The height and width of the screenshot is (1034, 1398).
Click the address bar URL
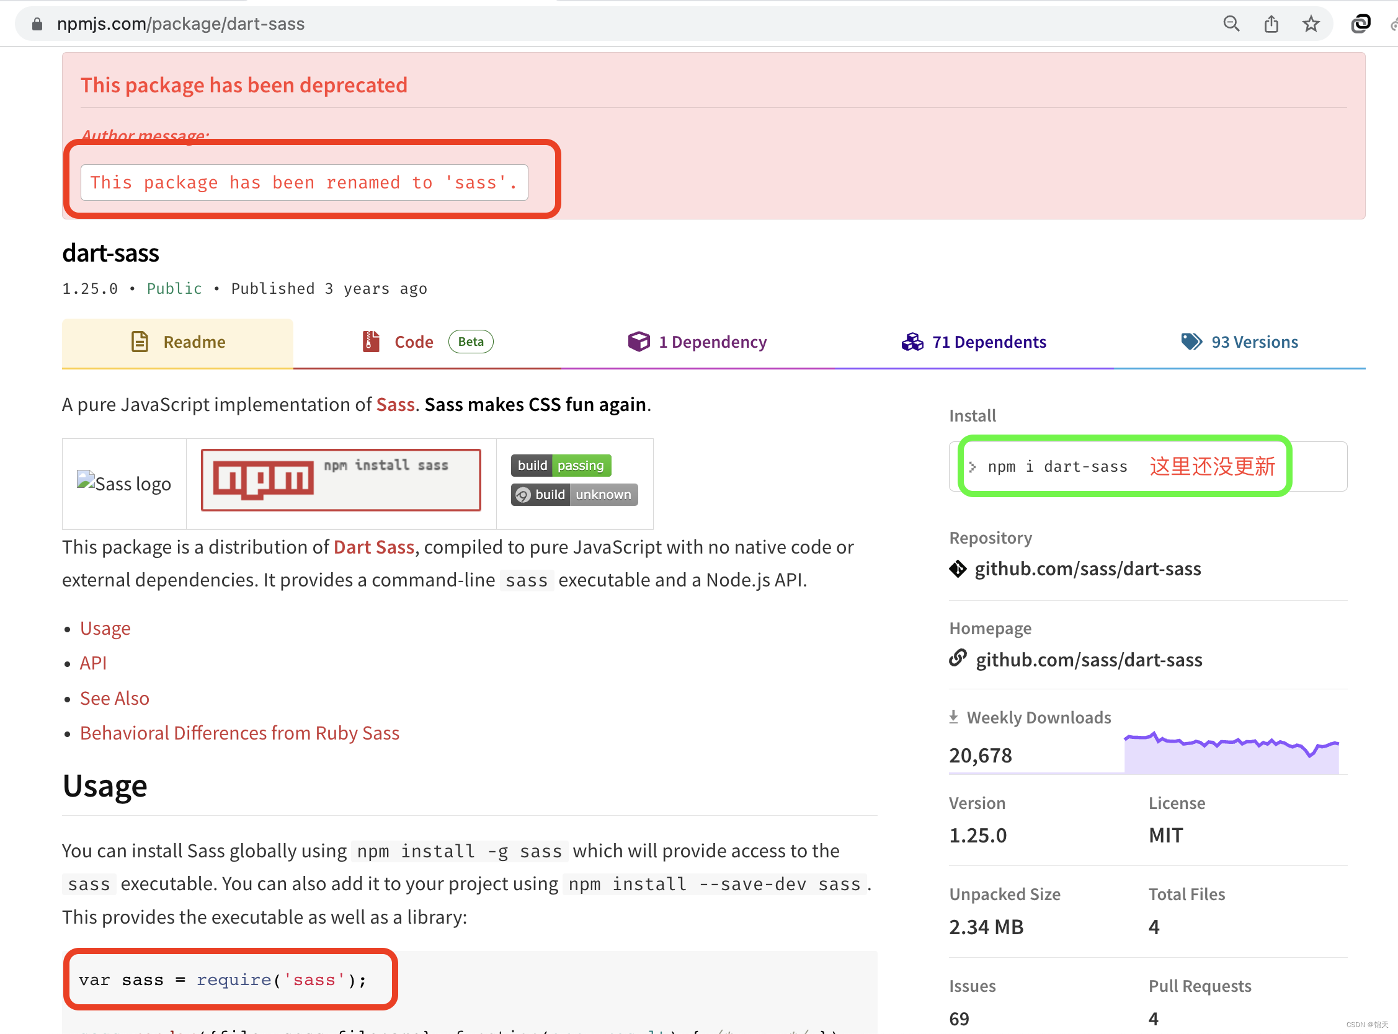pyautogui.click(x=180, y=24)
